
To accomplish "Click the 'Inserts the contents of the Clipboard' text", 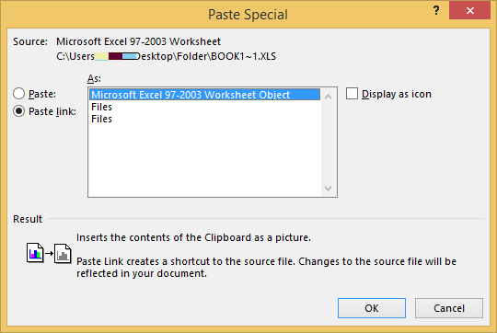I will (193, 237).
